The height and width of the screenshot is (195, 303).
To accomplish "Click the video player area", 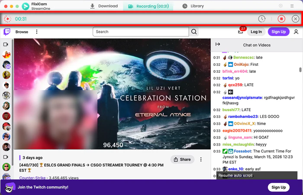I will click(112, 94).
